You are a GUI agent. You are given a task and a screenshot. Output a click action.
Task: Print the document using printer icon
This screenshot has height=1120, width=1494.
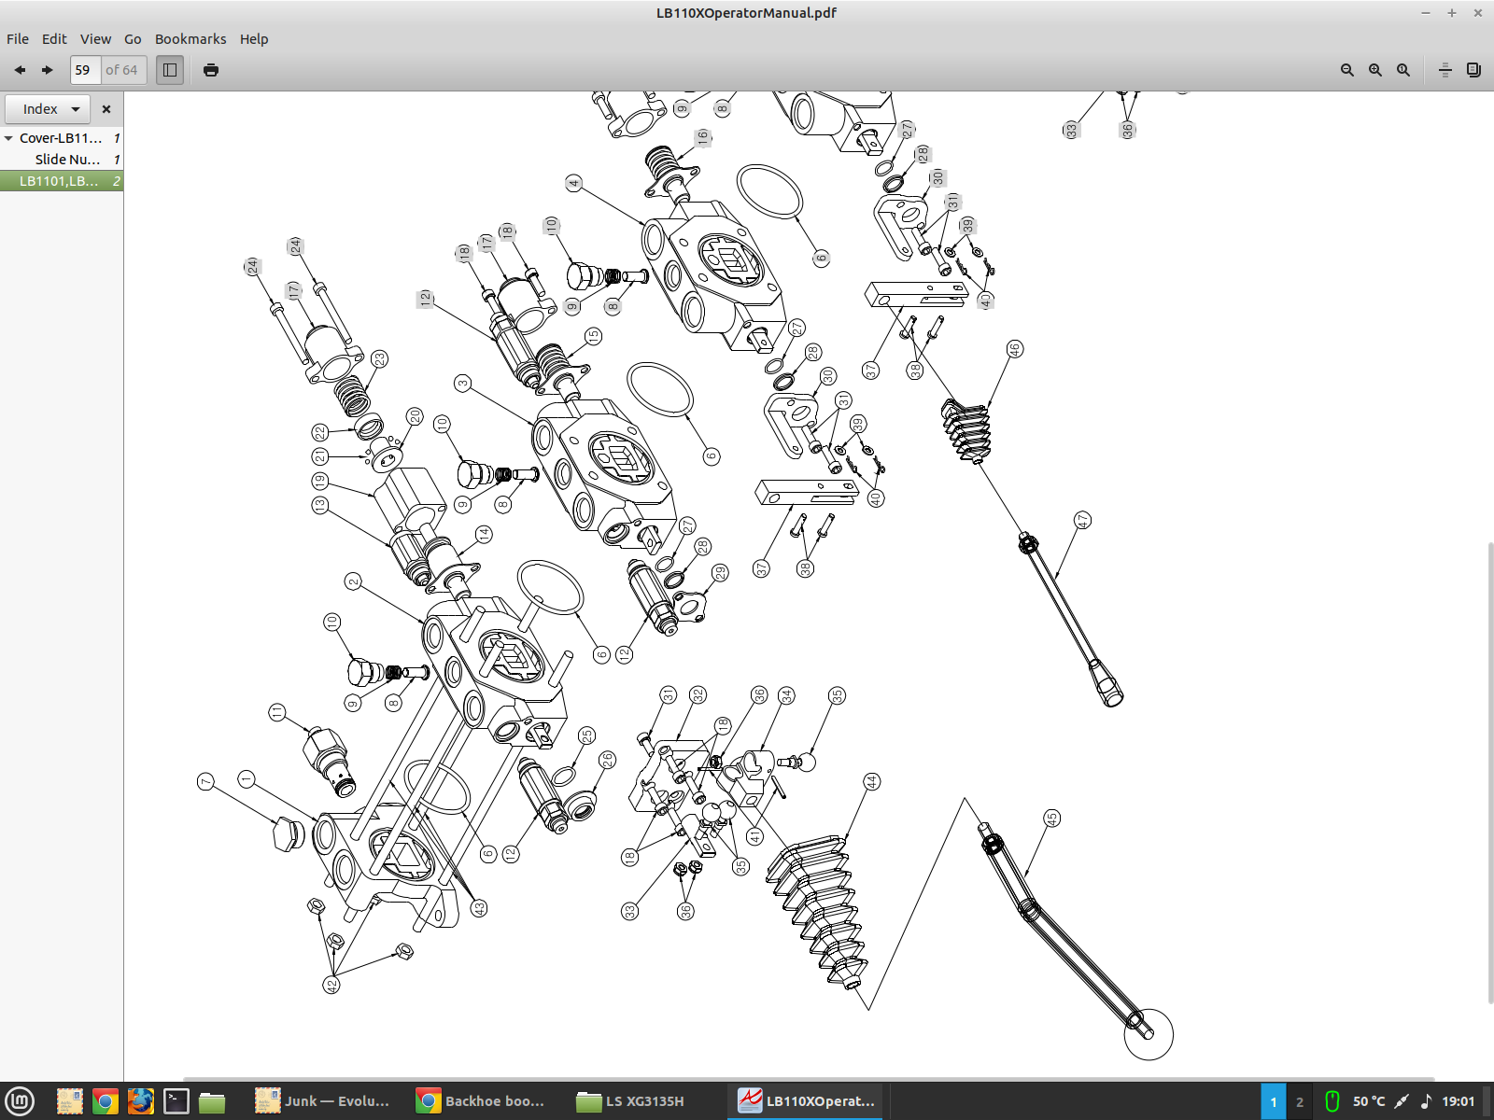(211, 70)
